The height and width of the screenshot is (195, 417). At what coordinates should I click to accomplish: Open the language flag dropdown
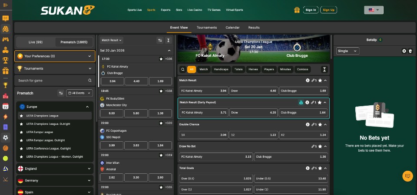coord(374,10)
